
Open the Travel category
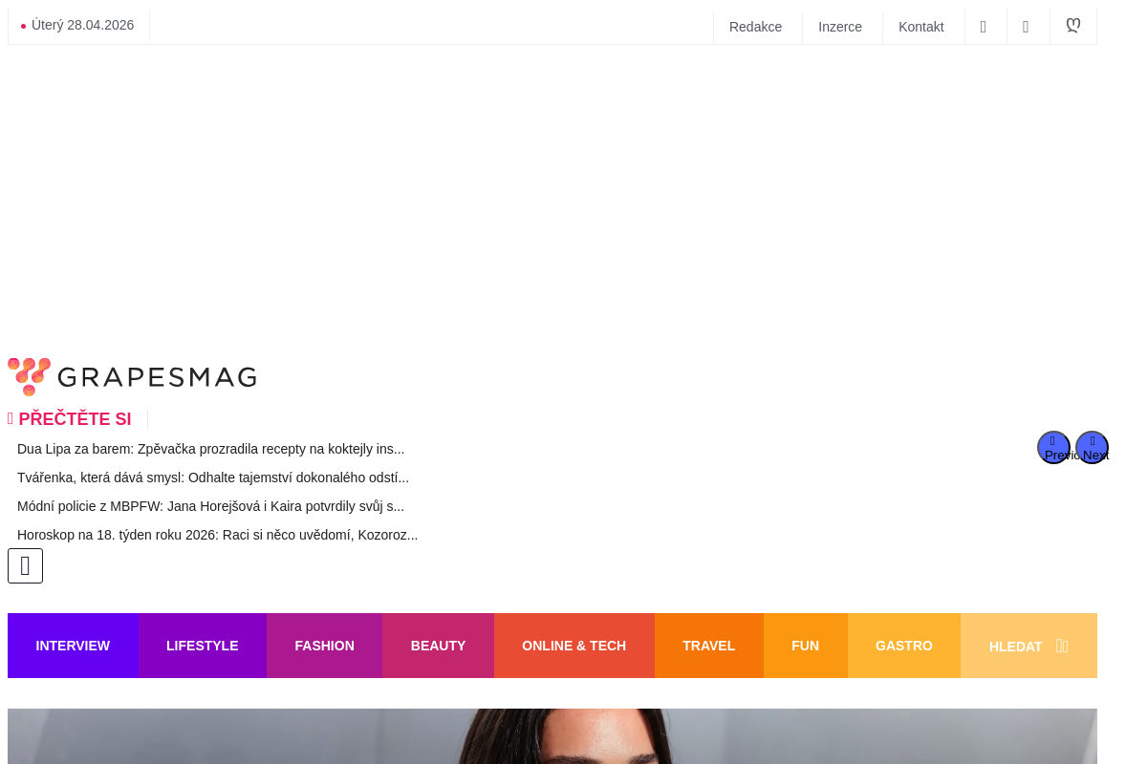(x=709, y=646)
